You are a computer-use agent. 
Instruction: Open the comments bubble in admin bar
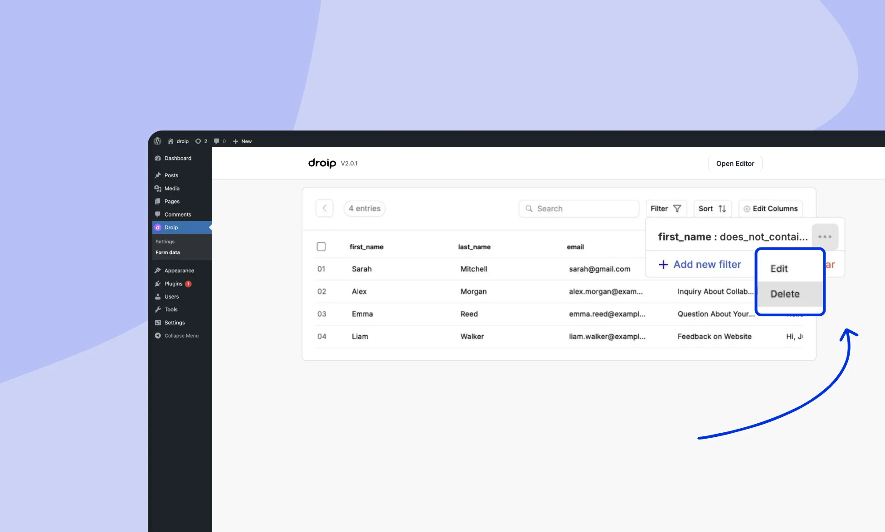219,141
